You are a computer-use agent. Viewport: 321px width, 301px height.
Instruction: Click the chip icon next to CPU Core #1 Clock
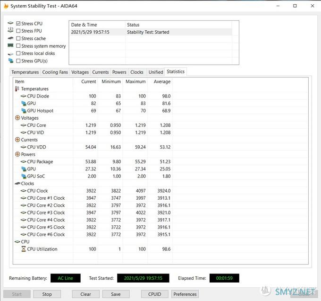(24, 198)
